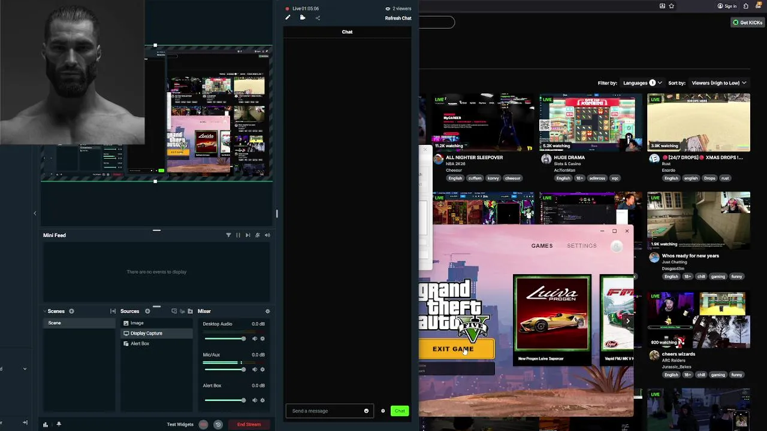This screenshot has width=767, height=431.
Task: Open the emoji picker in chat input
Action: (366, 411)
